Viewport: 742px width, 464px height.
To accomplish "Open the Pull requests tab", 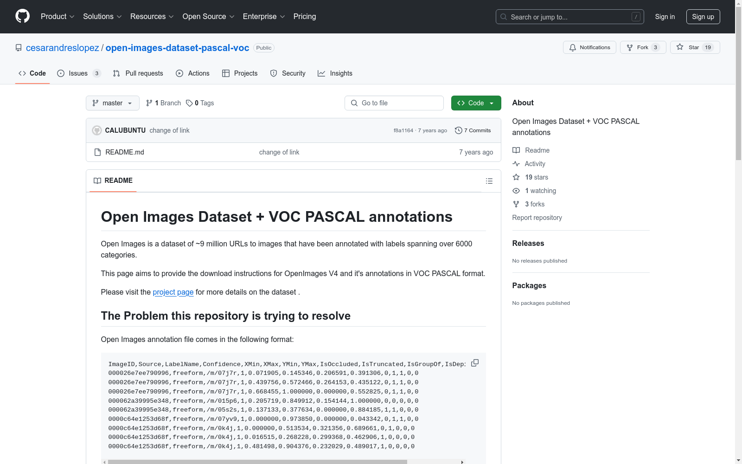I will tap(138, 73).
